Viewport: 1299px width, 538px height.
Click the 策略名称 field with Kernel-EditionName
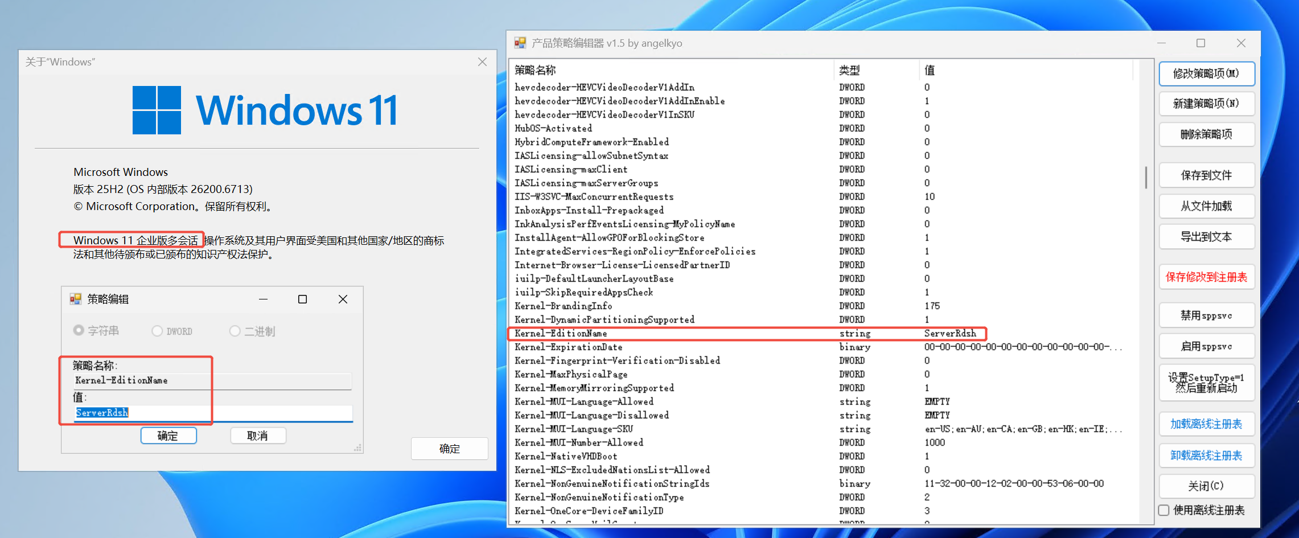212,380
